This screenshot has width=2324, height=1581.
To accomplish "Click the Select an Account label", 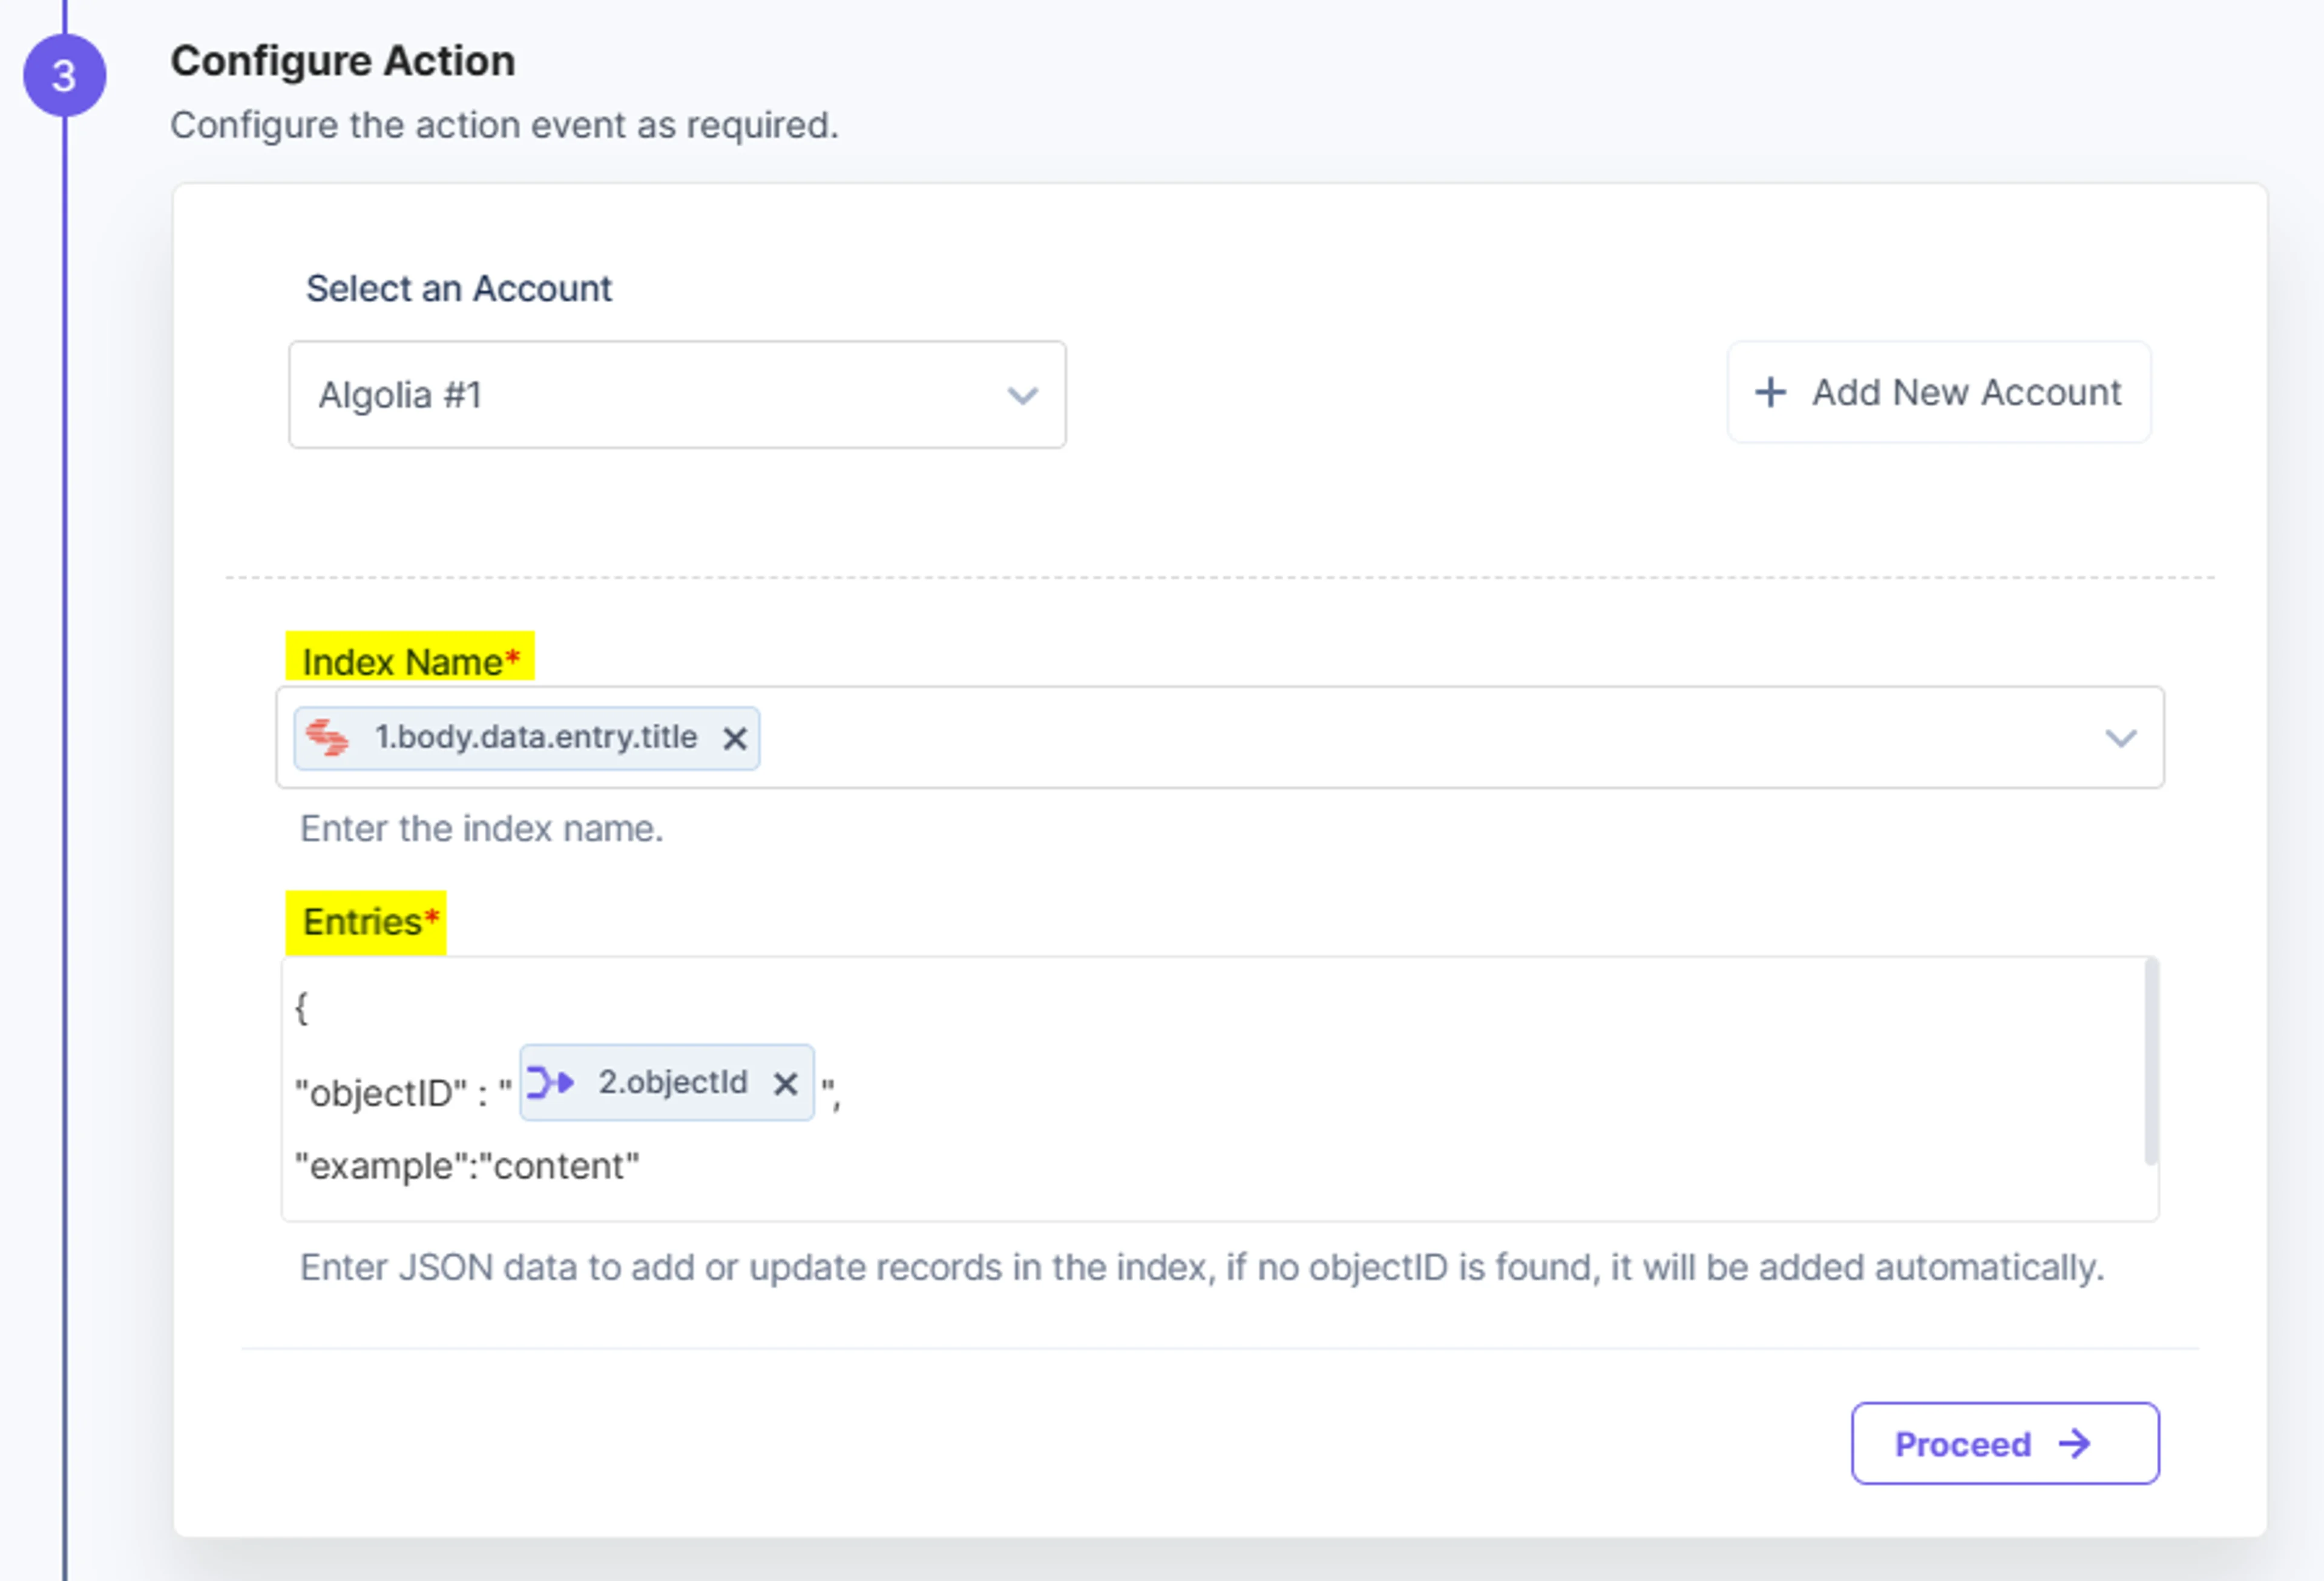I will pyautogui.click(x=459, y=288).
